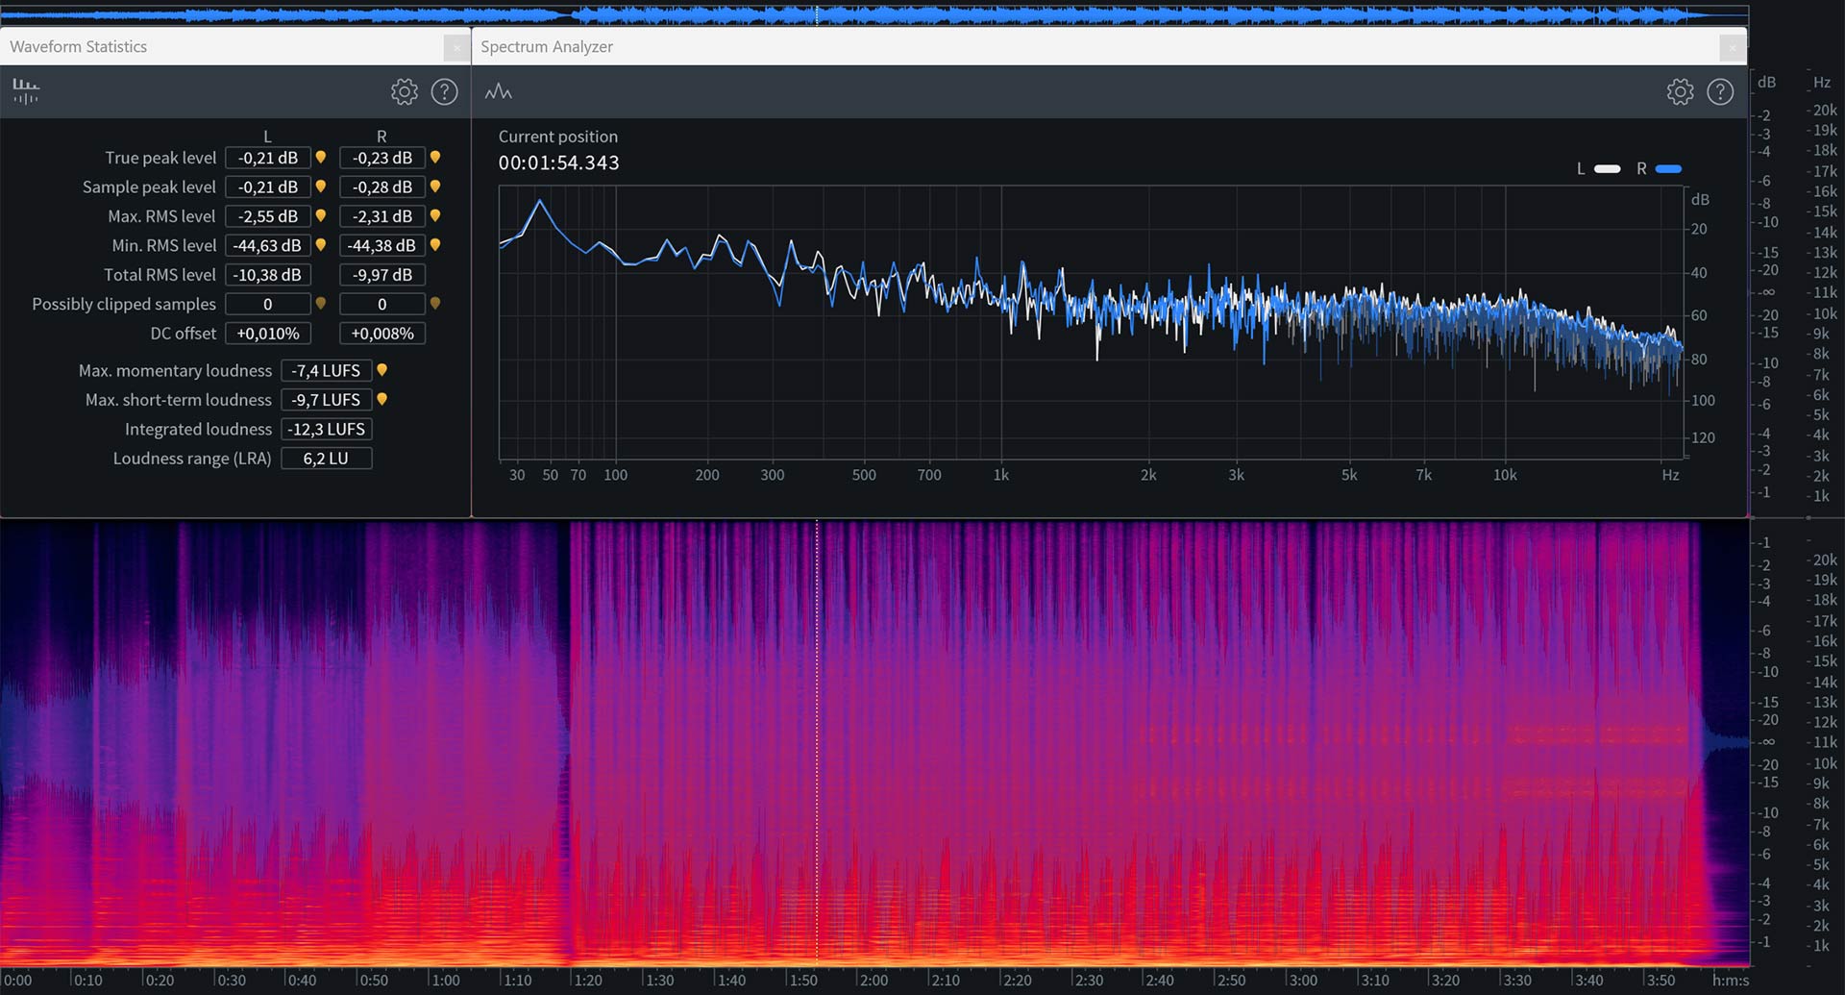Click the white L channel legend swatch
The width and height of the screenshot is (1845, 995).
click(x=1607, y=169)
